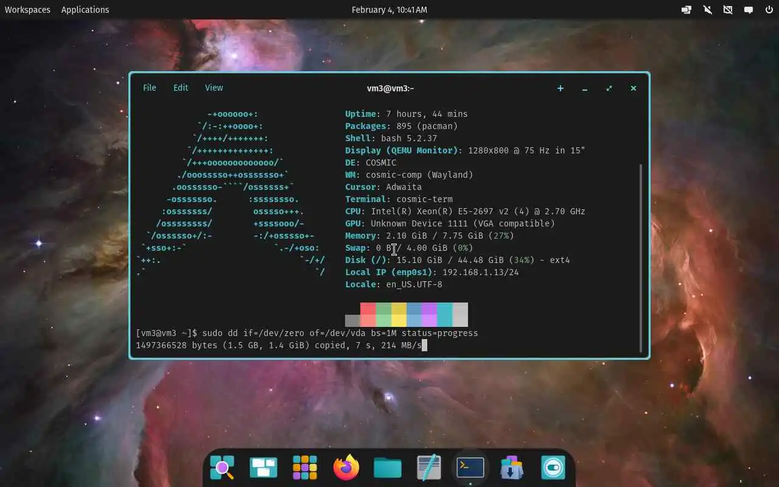The image size is (779, 487).
Task: Focus the terminal icon in dock
Action: 470,468
